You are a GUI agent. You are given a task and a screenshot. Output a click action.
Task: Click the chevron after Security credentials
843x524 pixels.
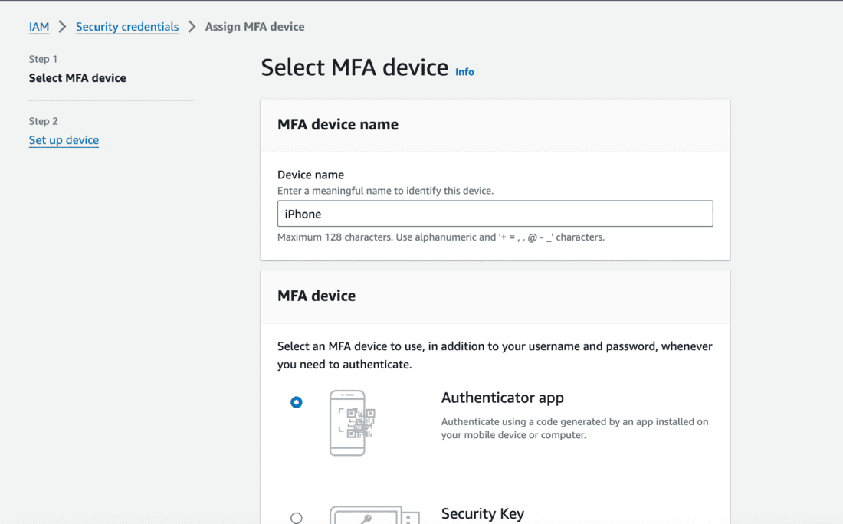point(192,27)
